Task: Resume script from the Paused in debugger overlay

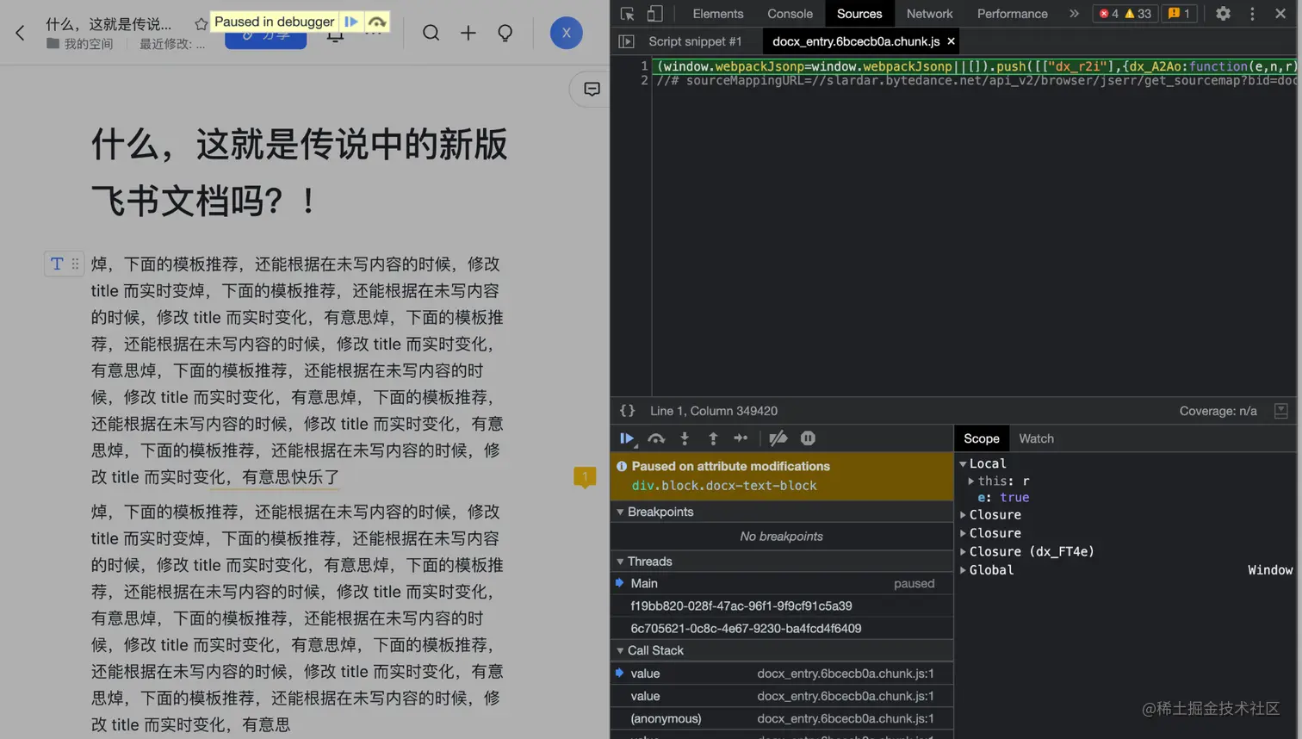Action: coord(351,22)
